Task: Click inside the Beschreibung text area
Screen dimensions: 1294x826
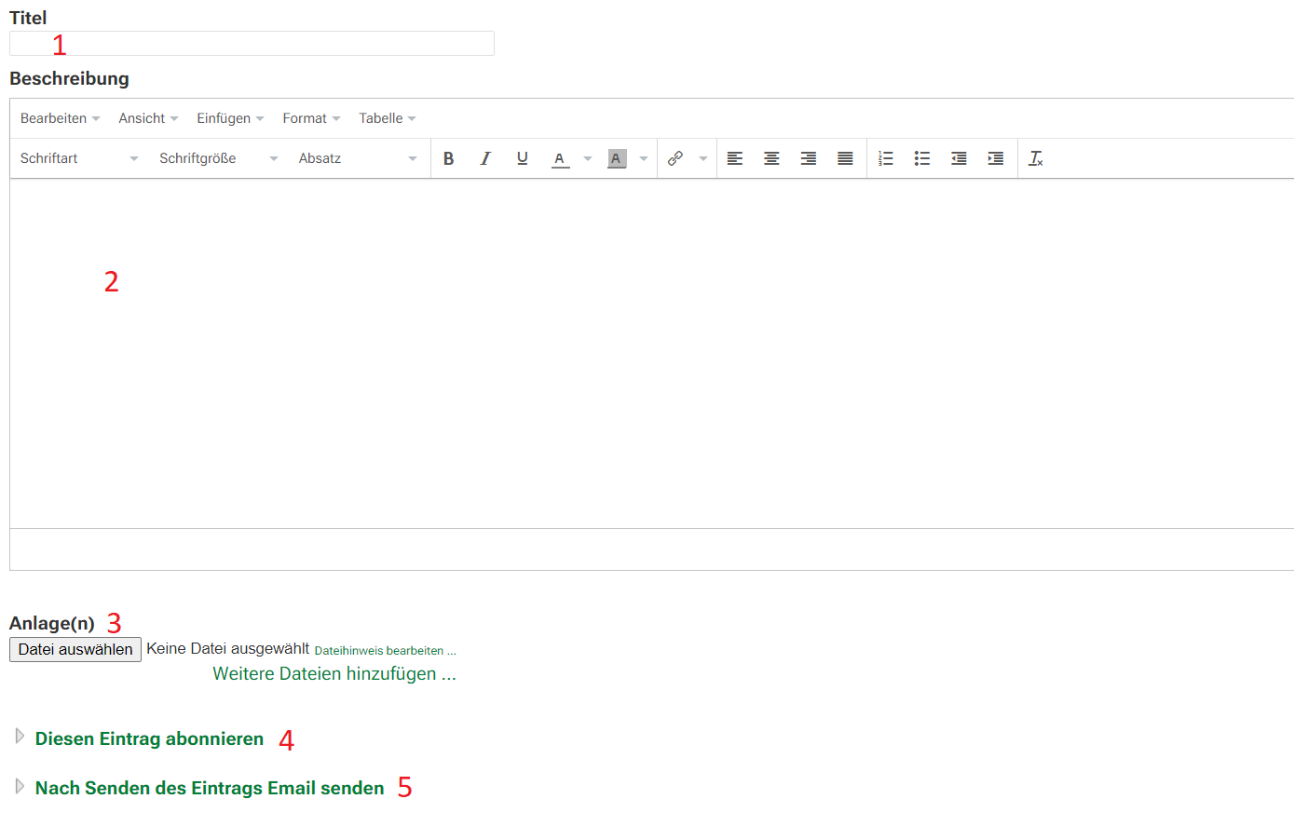Action: (652, 354)
